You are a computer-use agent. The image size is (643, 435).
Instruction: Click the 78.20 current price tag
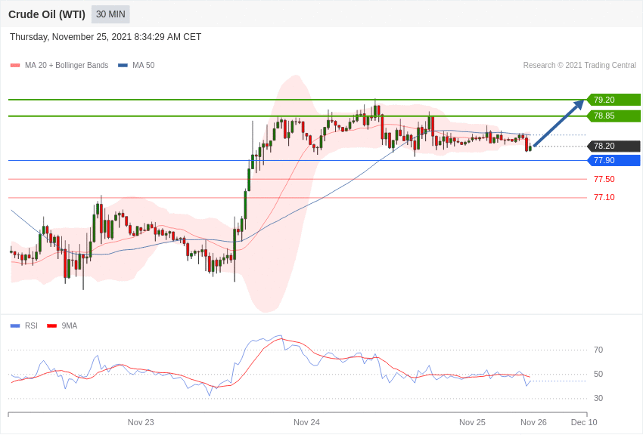pyautogui.click(x=613, y=146)
